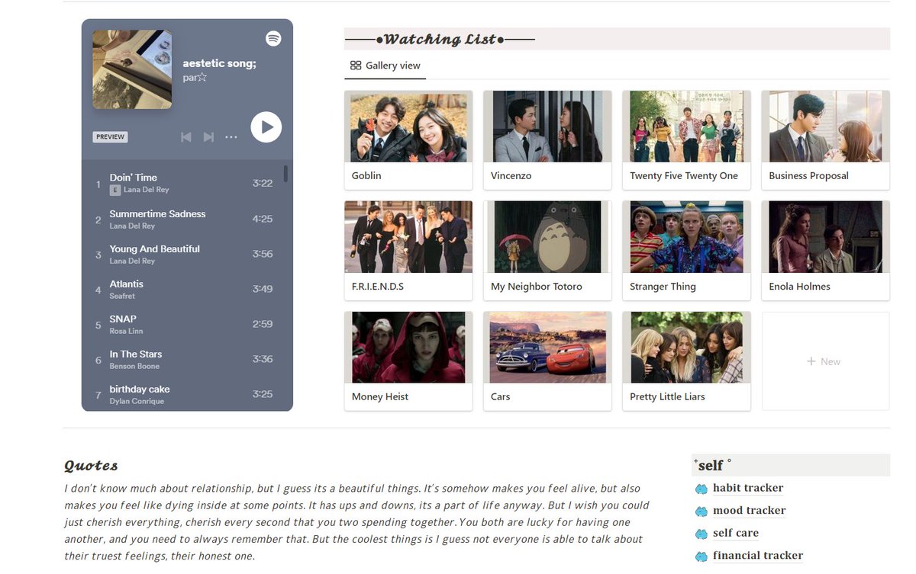Image resolution: width=916 pixels, height=574 pixels.
Task: Click the Watching List heading
Action: (440, 39)
